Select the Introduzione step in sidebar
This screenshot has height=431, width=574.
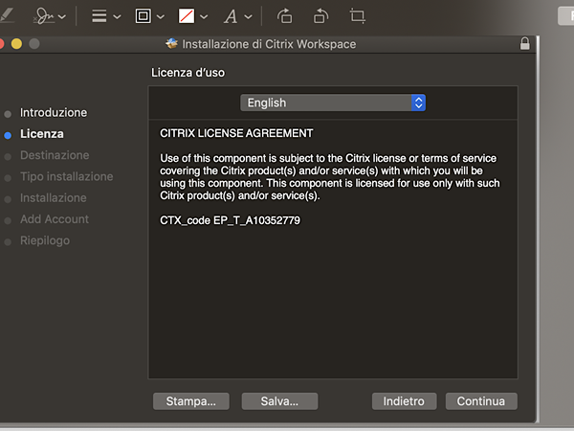click(54, 112)
